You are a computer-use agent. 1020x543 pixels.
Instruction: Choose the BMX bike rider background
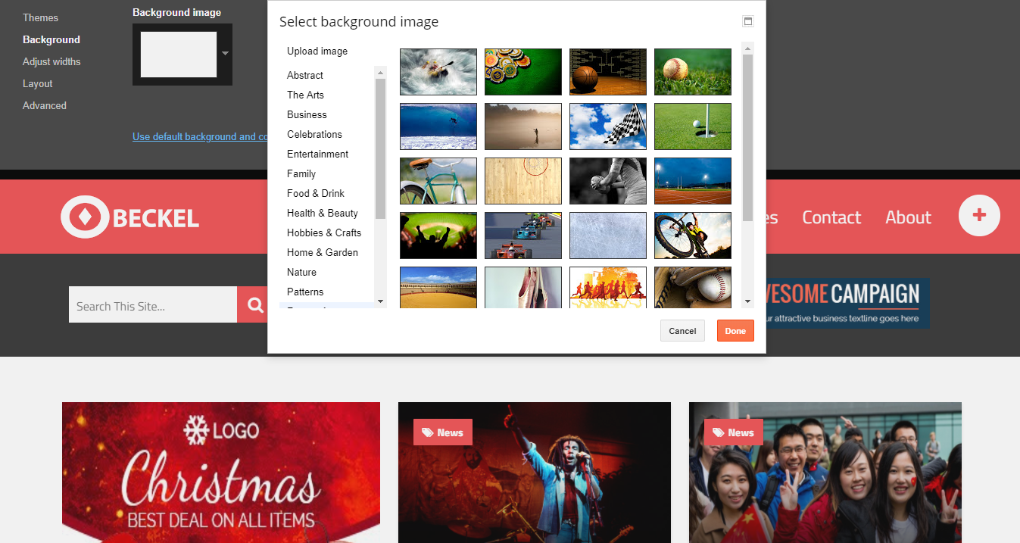click(x=693, y=236)
